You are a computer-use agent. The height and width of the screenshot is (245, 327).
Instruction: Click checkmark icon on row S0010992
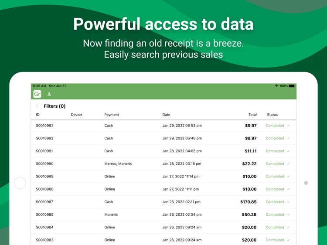click(x=289, y=138)
